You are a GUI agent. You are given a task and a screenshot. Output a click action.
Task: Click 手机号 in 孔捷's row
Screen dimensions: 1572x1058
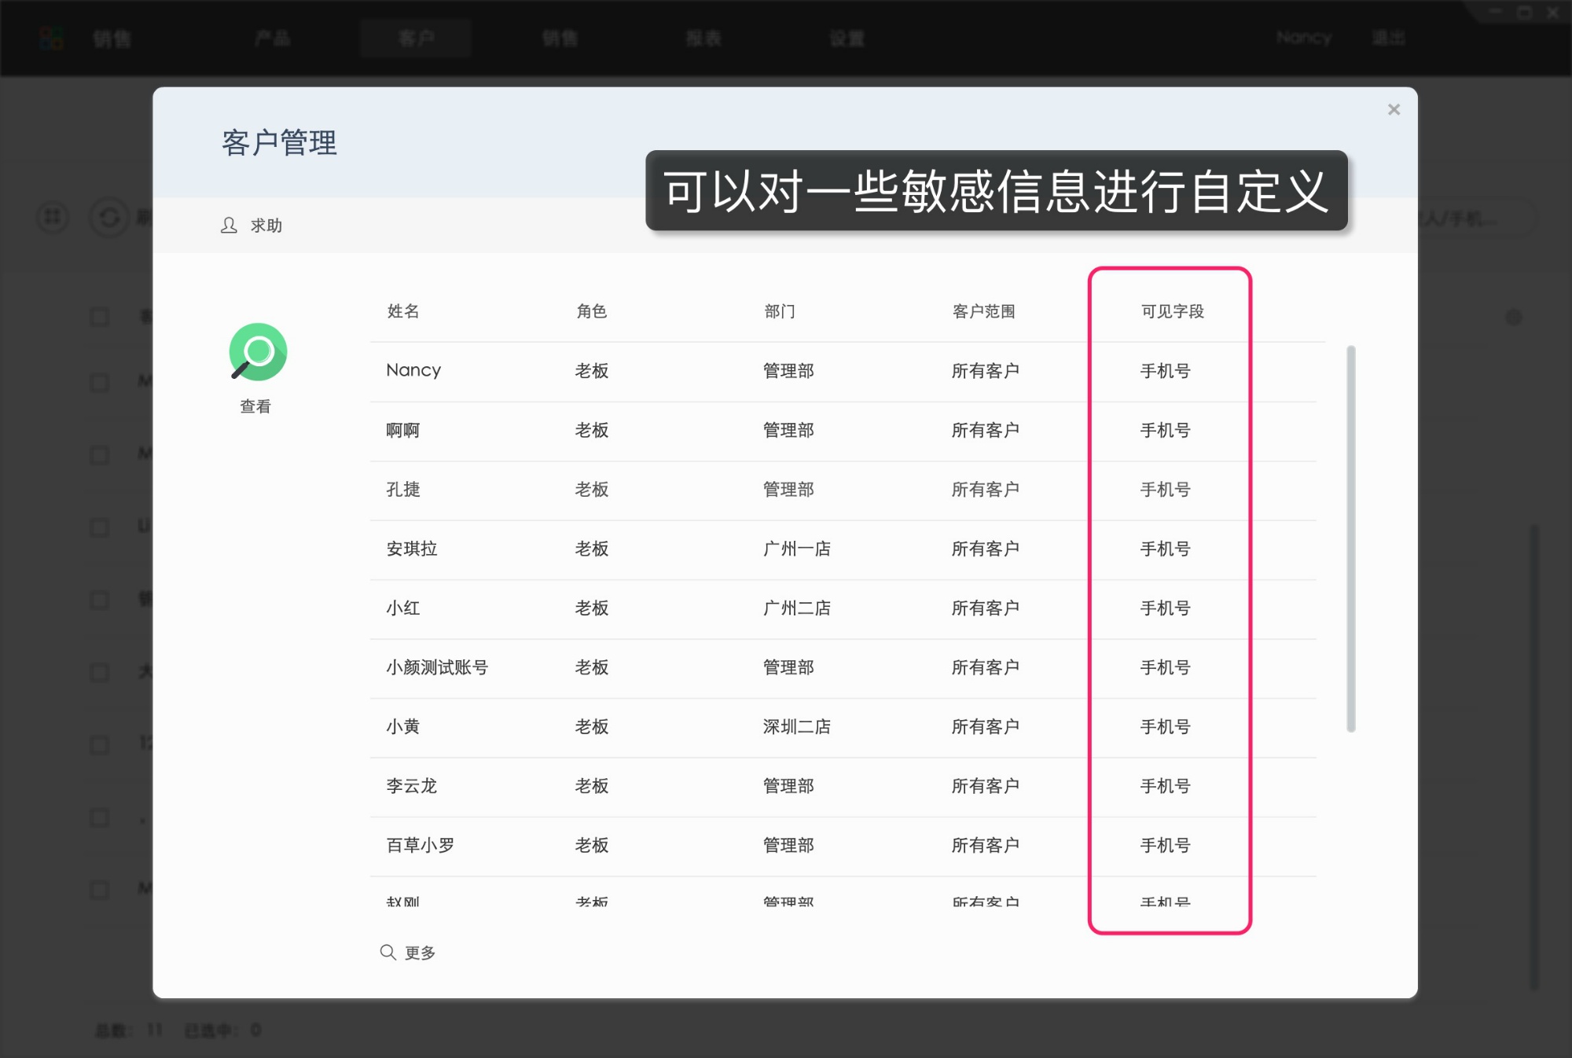click(x=1166, y=489)
